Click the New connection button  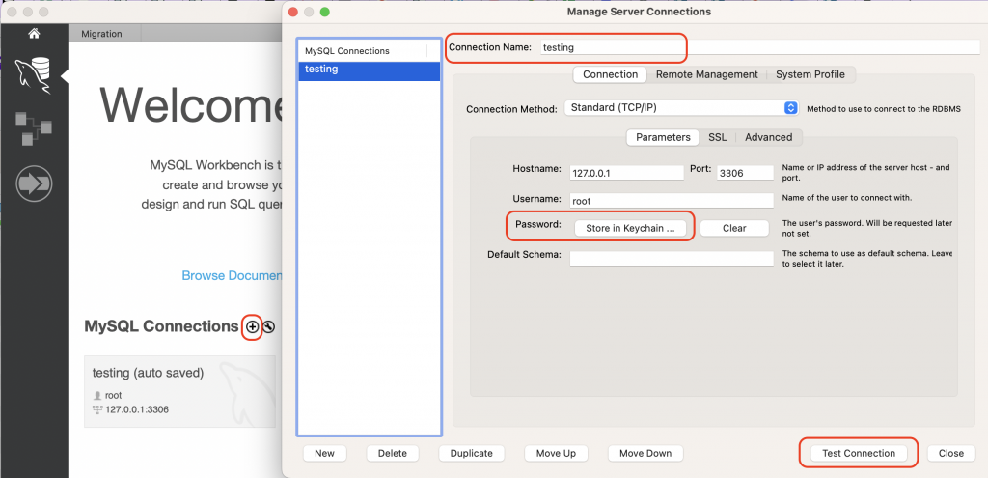tap(324, 453)
